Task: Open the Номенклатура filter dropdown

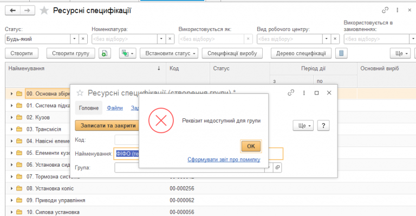Action: coord(161,39)
